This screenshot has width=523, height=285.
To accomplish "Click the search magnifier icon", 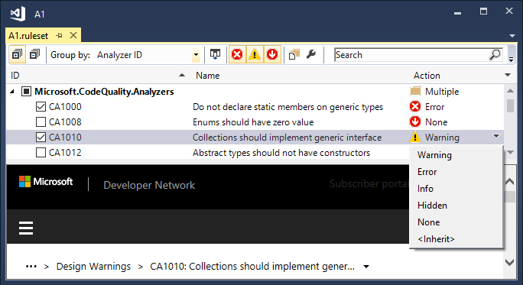I will click(x=495, y=55).
